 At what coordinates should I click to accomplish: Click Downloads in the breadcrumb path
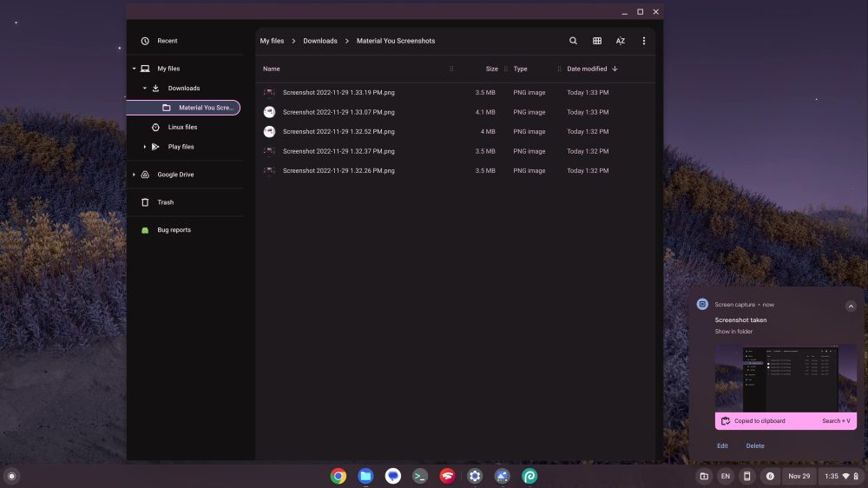320,41
